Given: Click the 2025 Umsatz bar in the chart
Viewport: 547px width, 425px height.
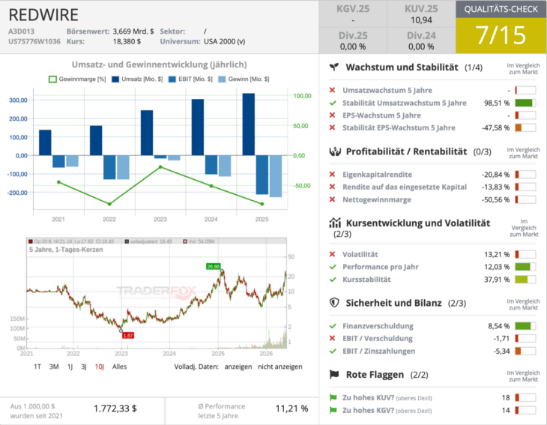Looking at the screenshot, I should pyautogui.click(x=248, y=124).
